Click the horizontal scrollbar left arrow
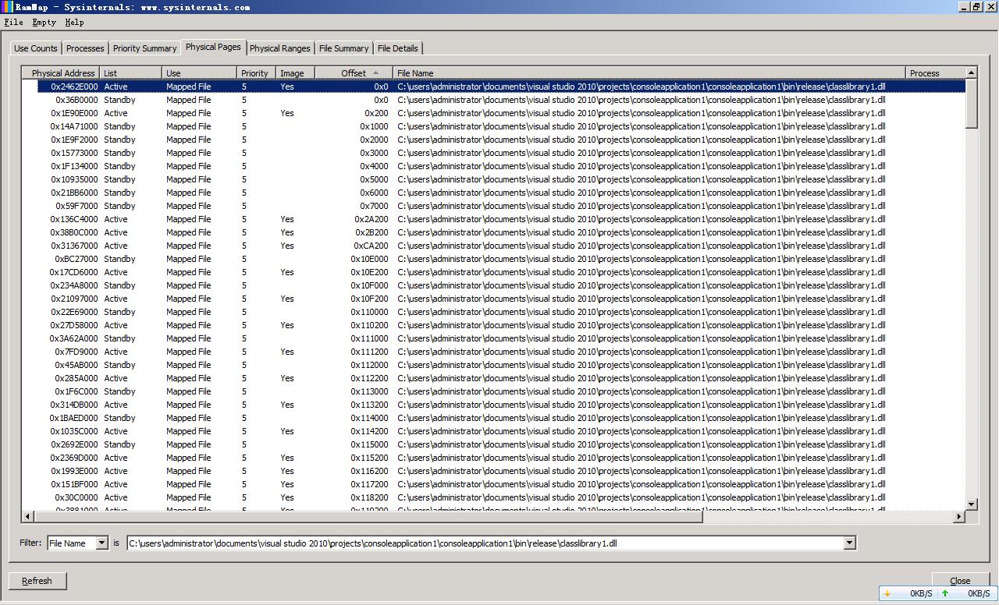The width and height of the screenshot is (999, 605). click(x=28, y=516)
